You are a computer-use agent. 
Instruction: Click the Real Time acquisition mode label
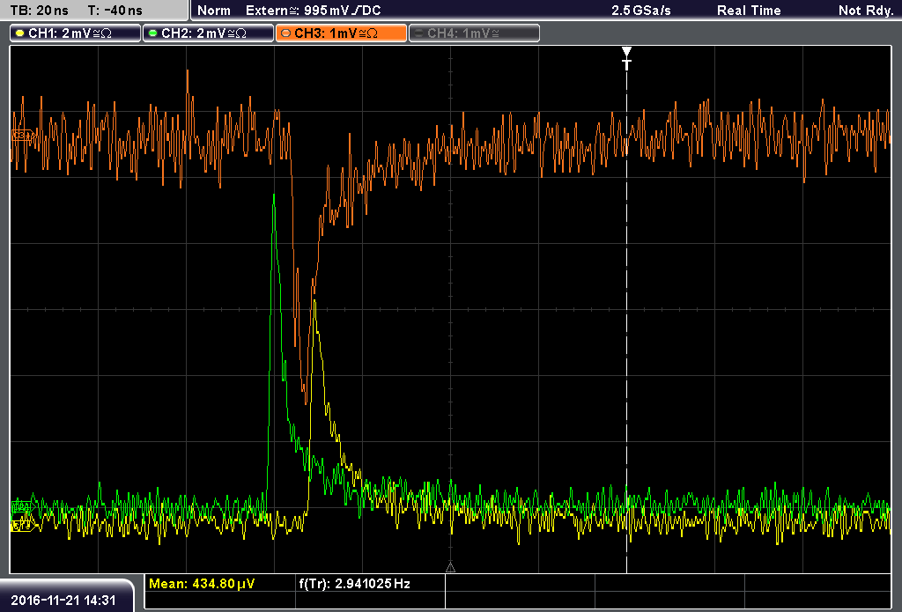[x=749, y=11]
